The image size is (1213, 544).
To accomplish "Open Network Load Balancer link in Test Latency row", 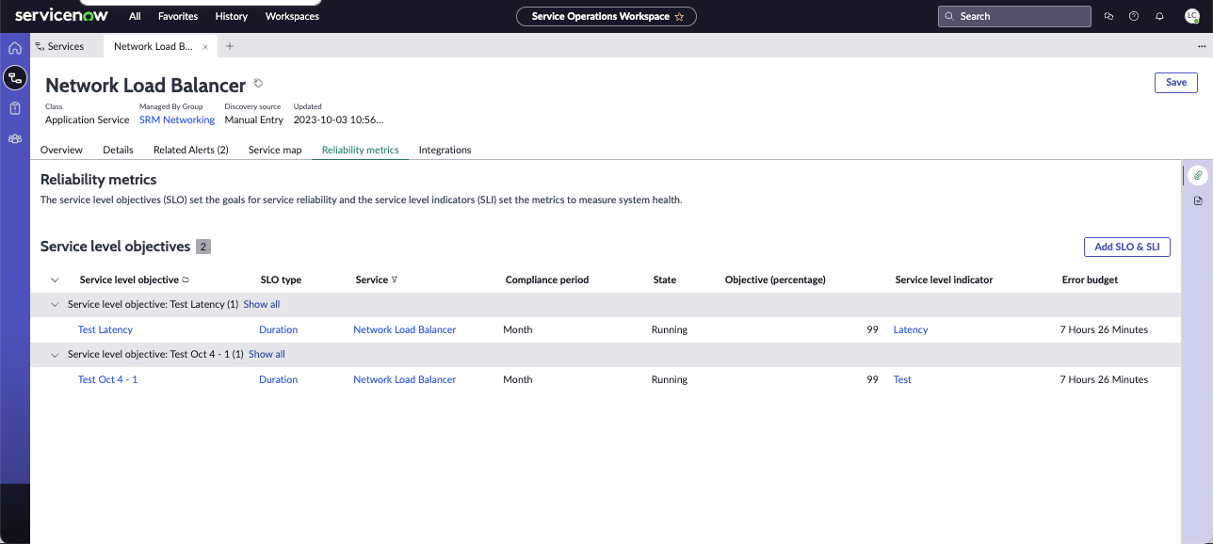I will point(405,329).
